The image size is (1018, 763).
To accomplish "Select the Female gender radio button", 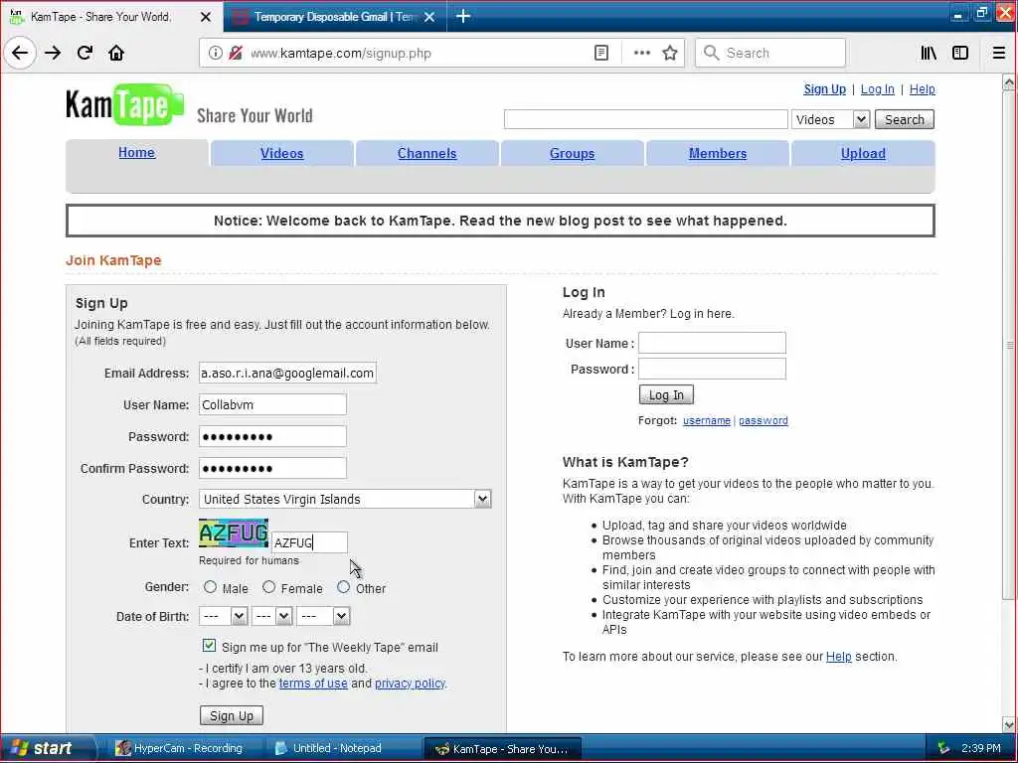I will coord(268,586).
